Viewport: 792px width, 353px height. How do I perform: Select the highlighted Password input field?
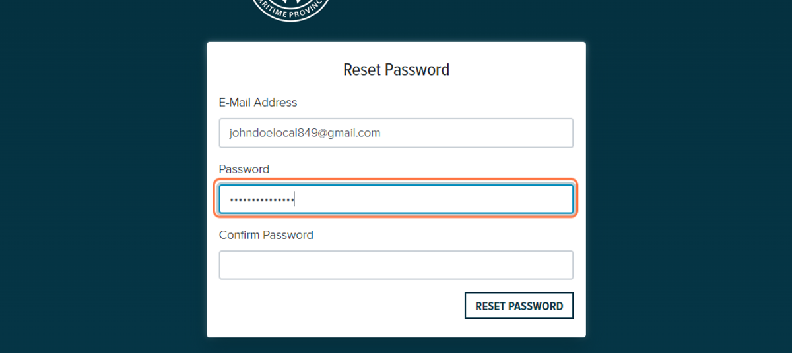[x=396, y=199]
